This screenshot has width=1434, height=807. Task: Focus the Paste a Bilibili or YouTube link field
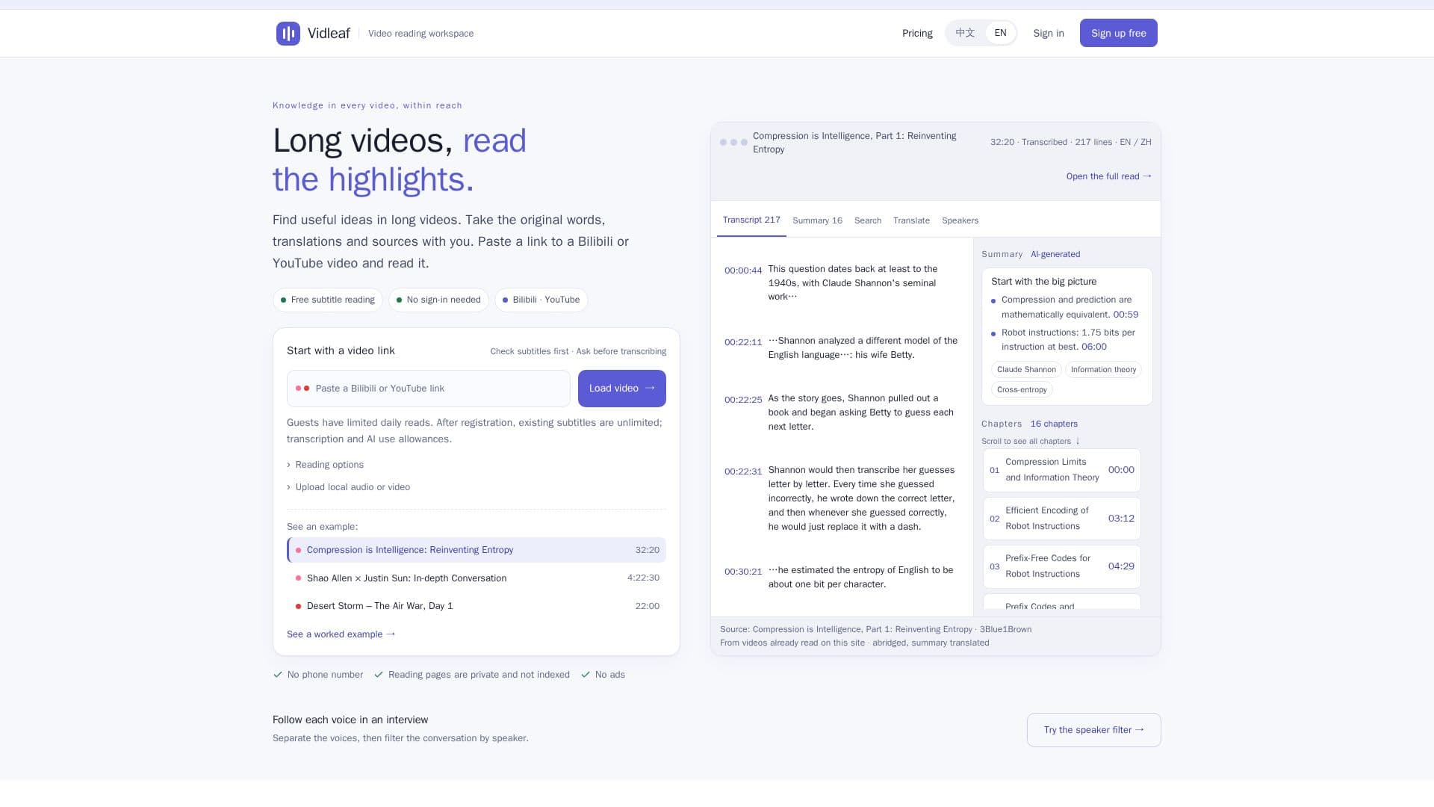[x=428, y=389]
